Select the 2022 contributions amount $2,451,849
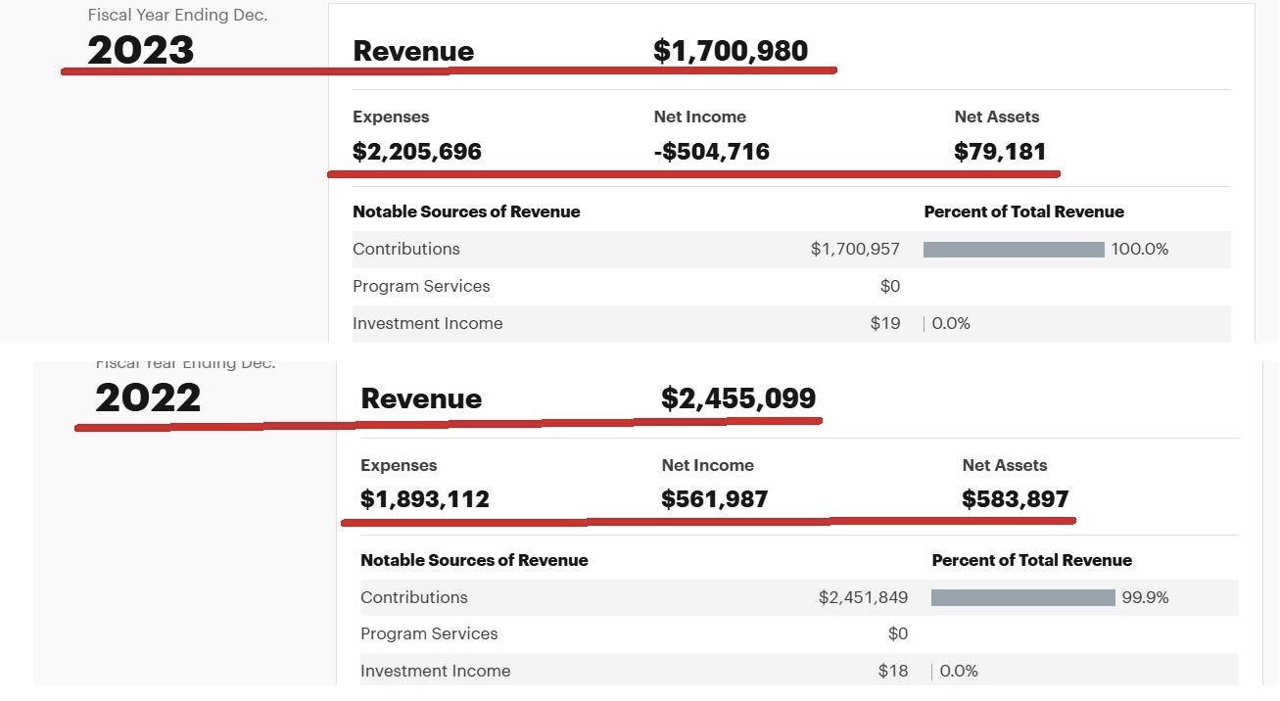 [x=863, y=597]
